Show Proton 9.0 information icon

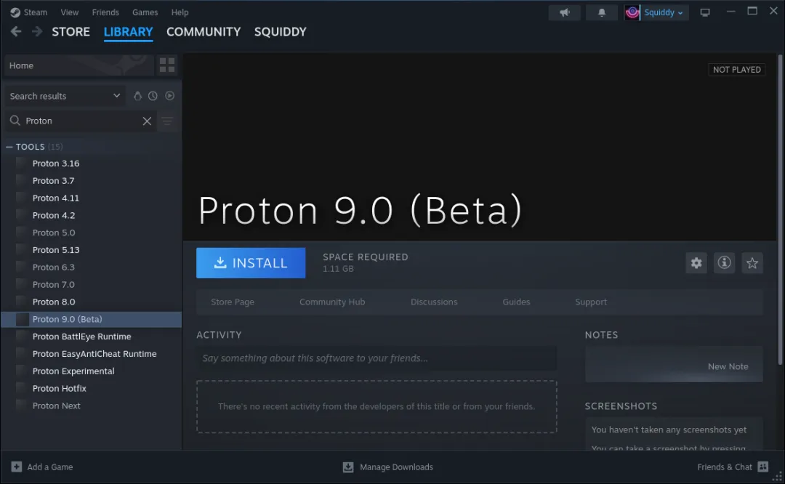pos(725,263)
